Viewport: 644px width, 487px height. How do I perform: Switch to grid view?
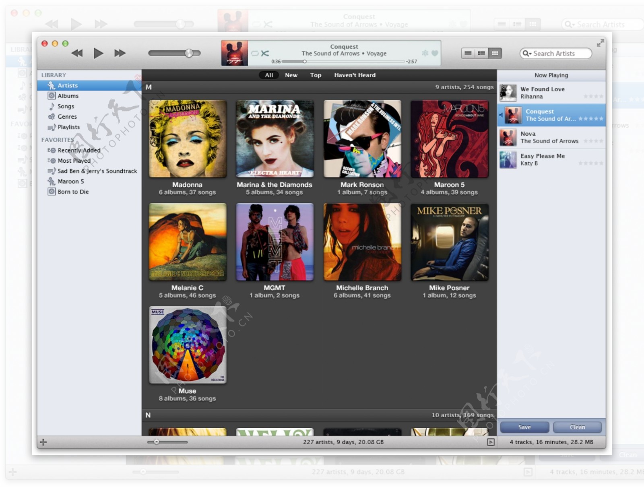[495, 53]
